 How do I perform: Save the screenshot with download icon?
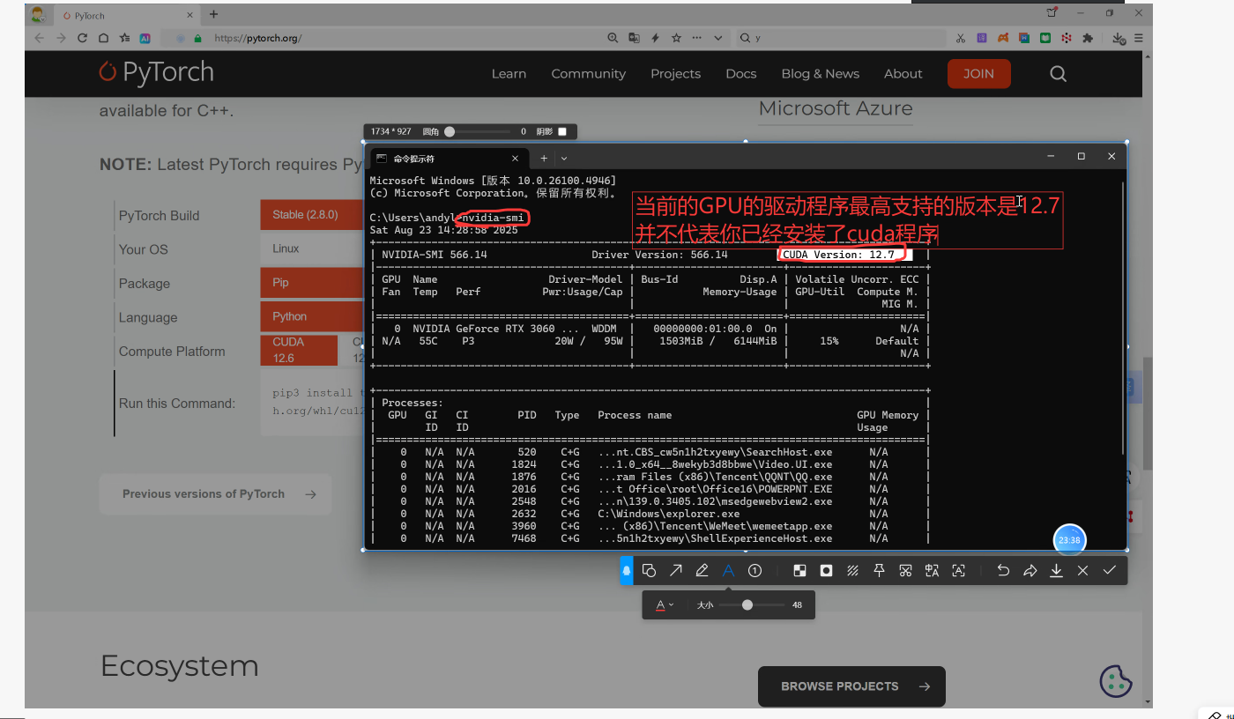1056,570
